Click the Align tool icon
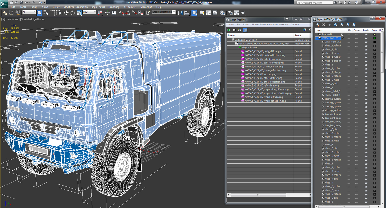 click(x=187, y=12)
